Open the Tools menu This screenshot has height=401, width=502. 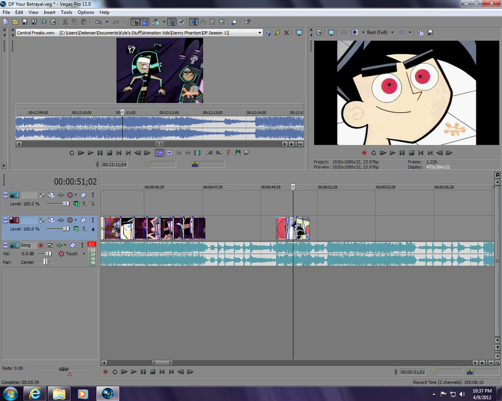[66, 12]
